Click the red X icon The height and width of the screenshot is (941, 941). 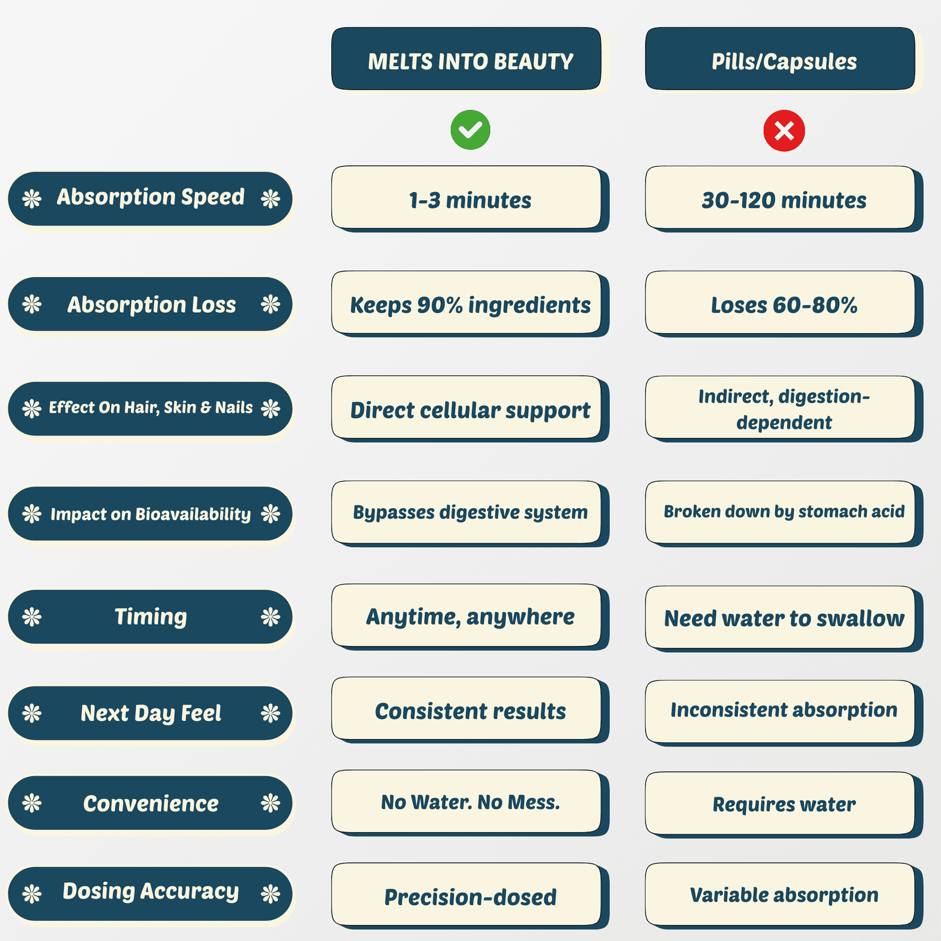784,131
